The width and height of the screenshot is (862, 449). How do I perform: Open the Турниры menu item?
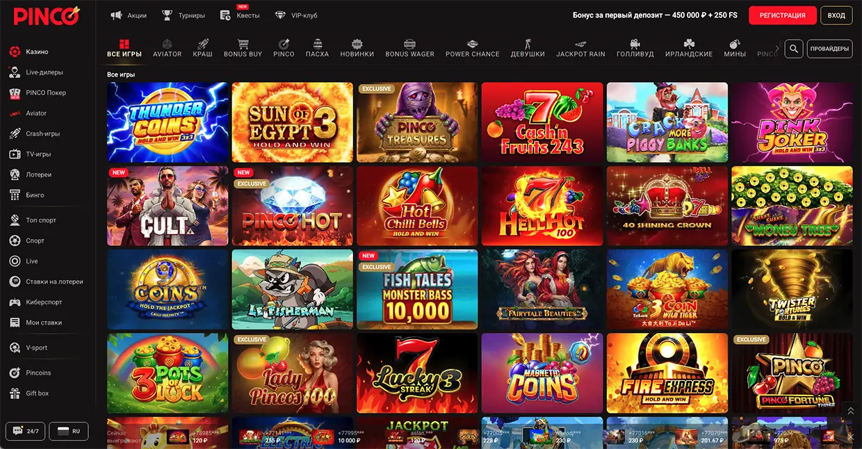tap(184, 15)
